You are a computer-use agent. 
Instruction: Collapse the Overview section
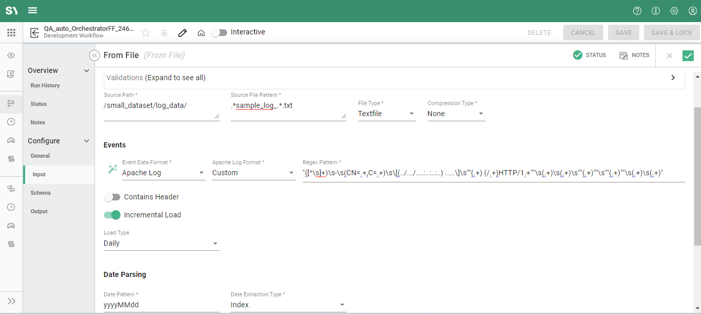pyautogui.click(x=86, y=71)
